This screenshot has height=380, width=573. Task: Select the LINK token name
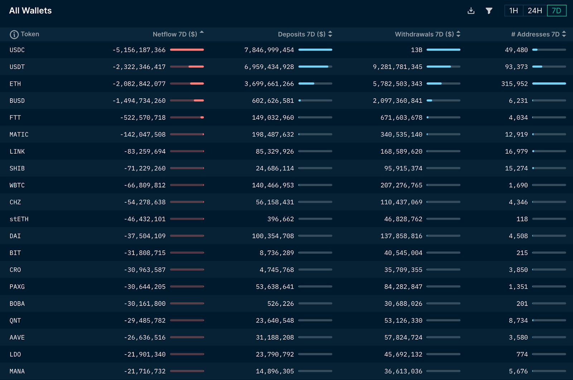pyautogui.click(x=17, y=152)
